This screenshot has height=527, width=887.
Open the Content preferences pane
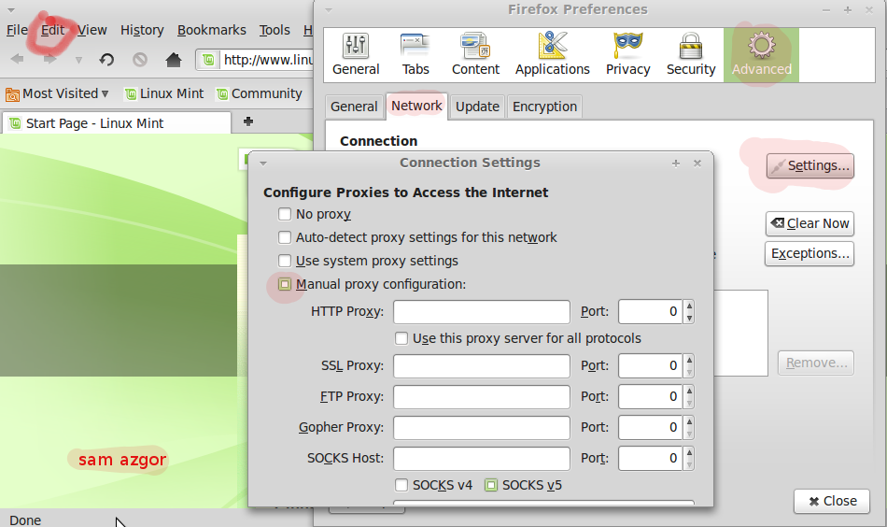tap(475, 55)
